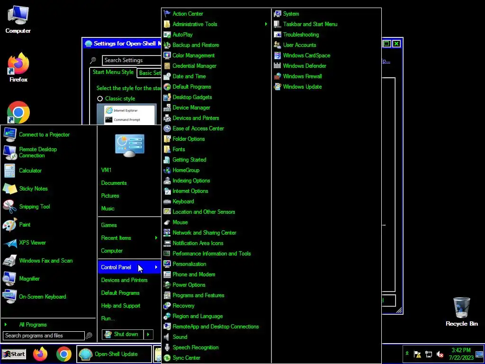Viewport: 485px width, 364px height.
Task: Open Action Center flag icon
Action: coord(167,14)
